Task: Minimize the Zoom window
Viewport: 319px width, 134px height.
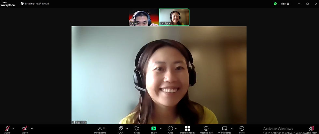Action: 299,4
